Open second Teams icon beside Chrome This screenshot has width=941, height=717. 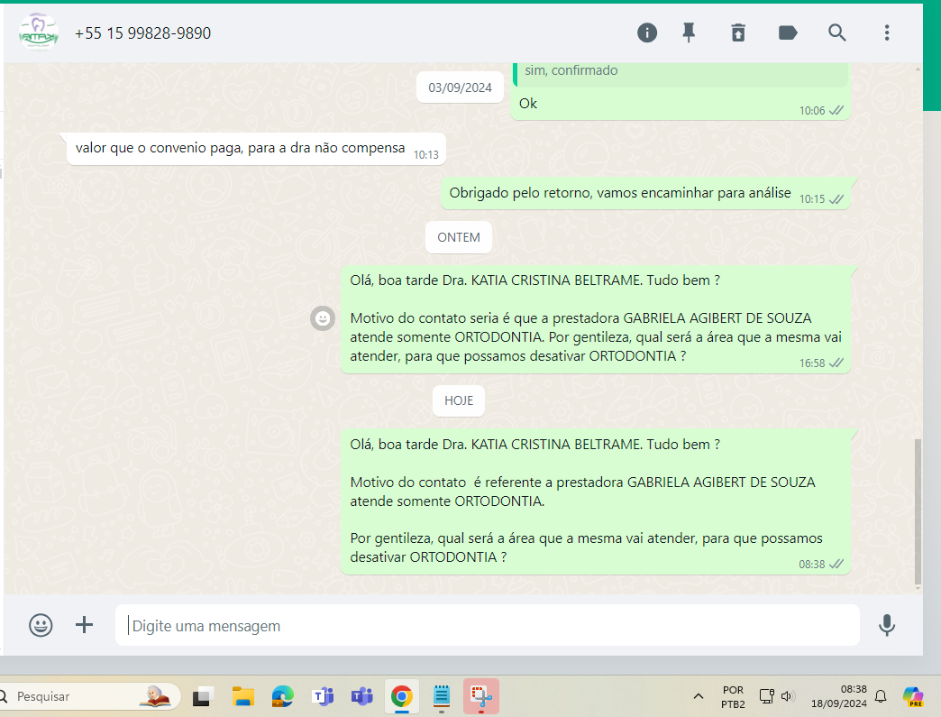[362, 696]
